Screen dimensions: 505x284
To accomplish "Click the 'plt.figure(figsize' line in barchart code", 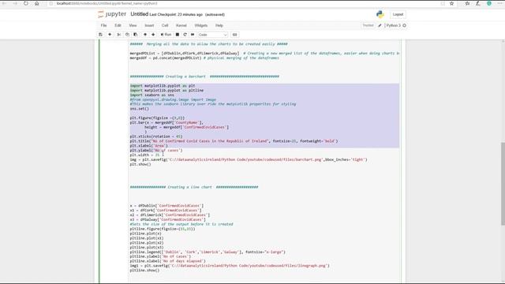I will [157, 118].
